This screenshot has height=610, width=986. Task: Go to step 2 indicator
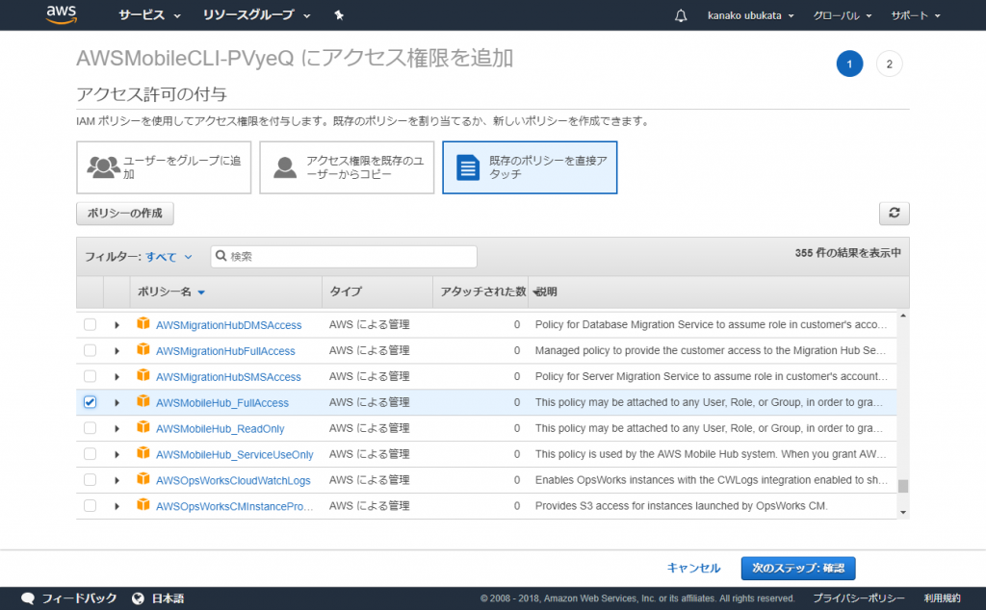(889, 64)
